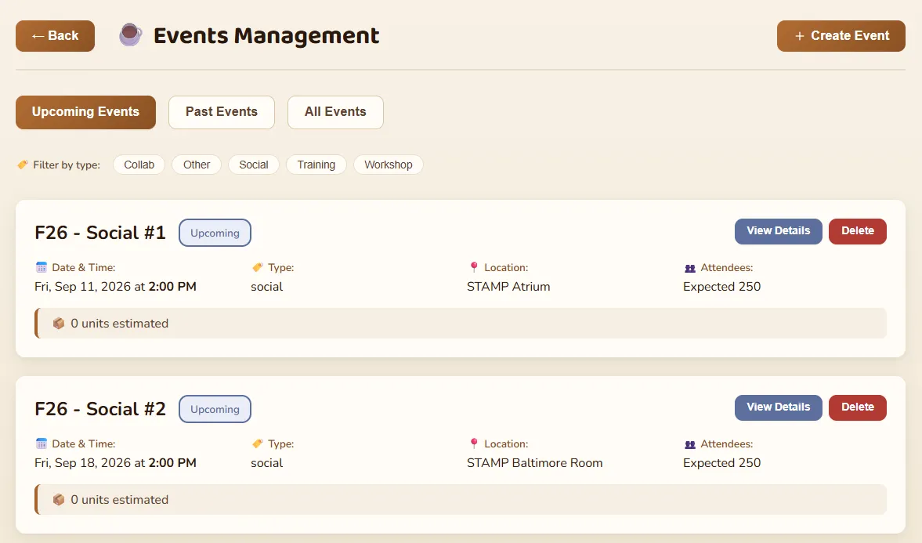Screen dimensions: 922x543
Task: Click package box icon in F26 - Social #1 card
Action: pyautogui.click(x=58, y=324)
